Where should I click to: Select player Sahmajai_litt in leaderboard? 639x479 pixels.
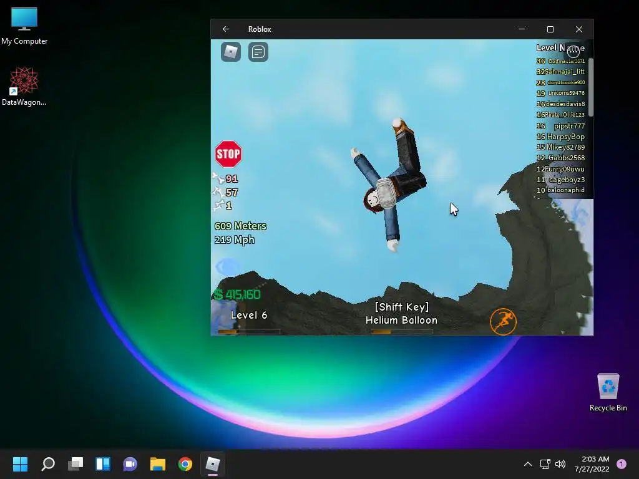point(564,72)
